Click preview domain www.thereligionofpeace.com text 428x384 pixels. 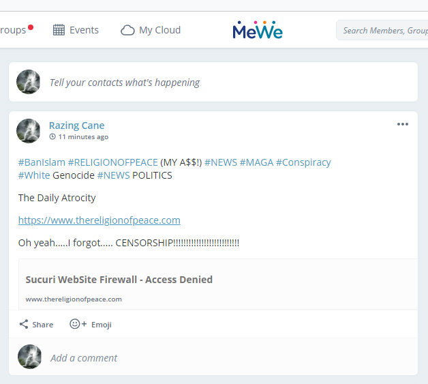coord(74,299)
